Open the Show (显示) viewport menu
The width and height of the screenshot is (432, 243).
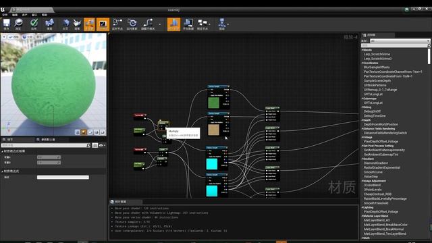pos(39,36)
